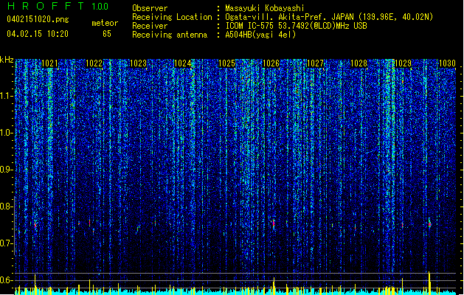Click the date stamp 04.02.15 10:20

[x=38, y=34]
